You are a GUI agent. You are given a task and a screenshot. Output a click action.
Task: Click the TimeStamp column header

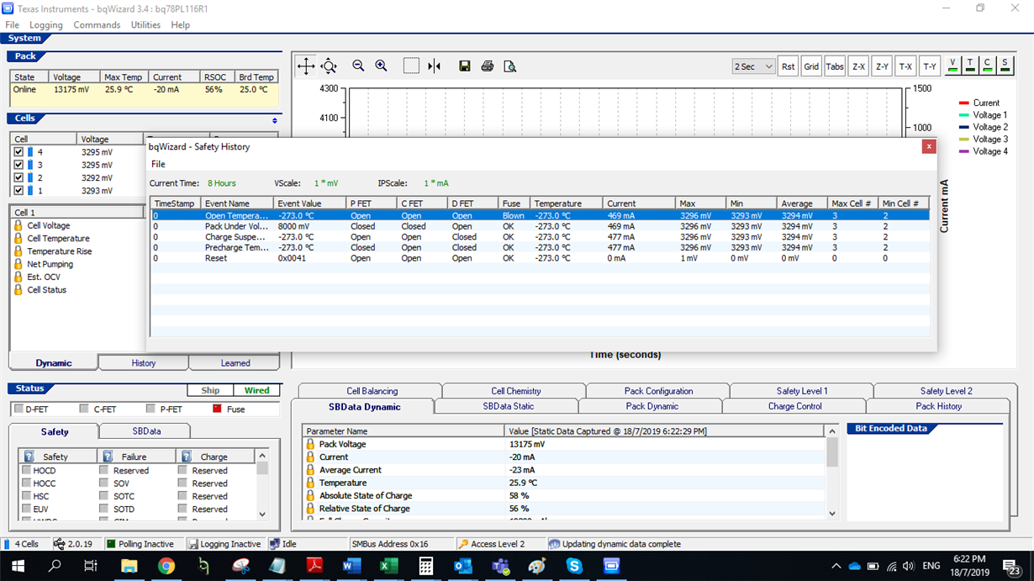[174, 203]
